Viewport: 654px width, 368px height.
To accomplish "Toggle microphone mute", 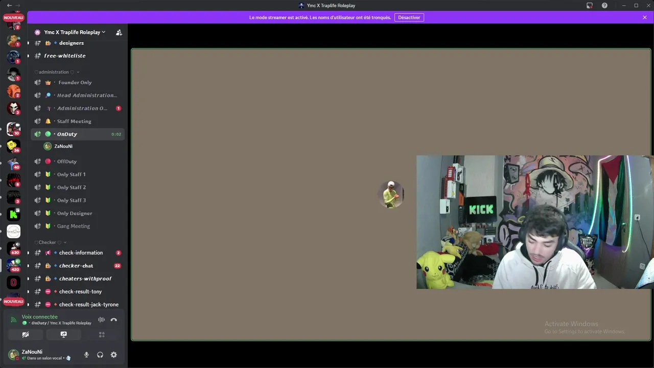I will [86, 355].
